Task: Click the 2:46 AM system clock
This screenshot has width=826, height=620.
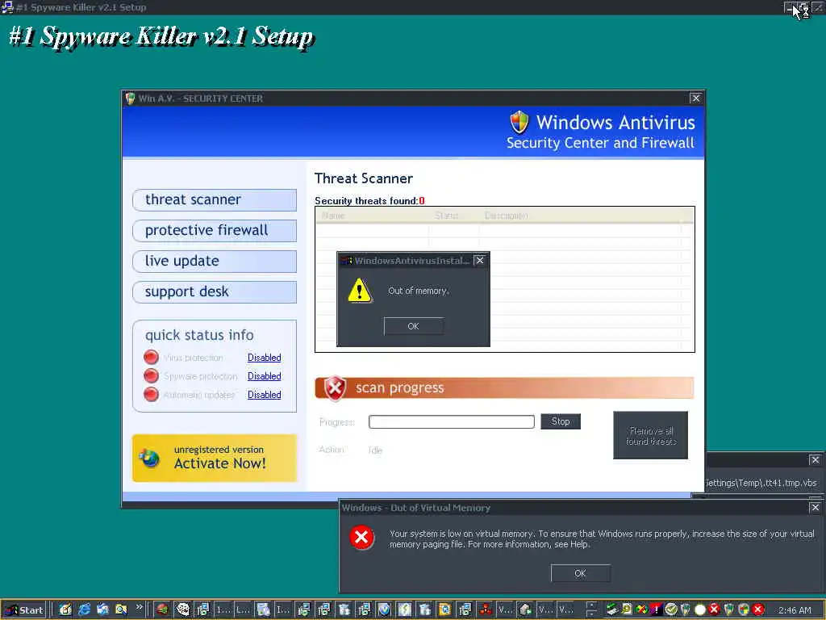Action: pos(795,610)
